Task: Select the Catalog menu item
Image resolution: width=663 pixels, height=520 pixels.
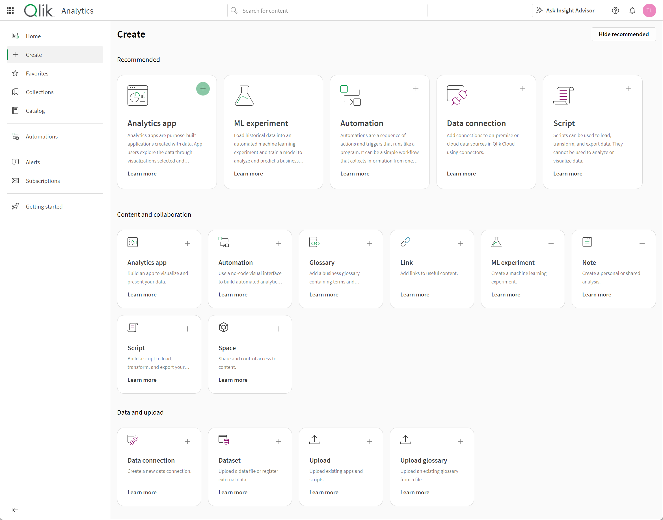Action: [x=35, y=111]
